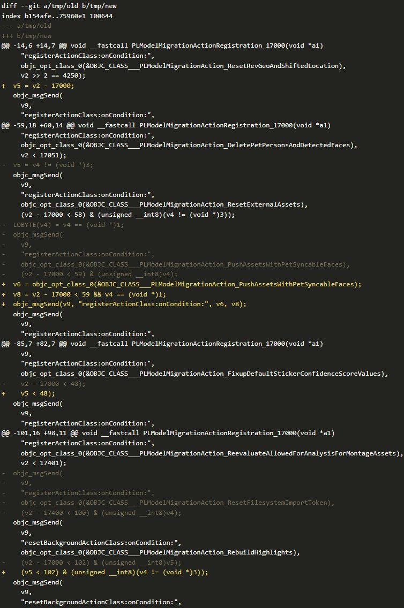Click removed line 'v5 = v4 != (void *)3;'

(x=47, y=165)
